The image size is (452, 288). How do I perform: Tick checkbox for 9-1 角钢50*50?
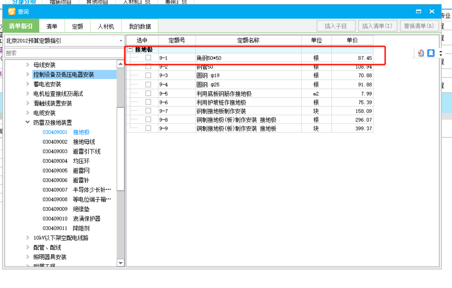tap(148, 58)
